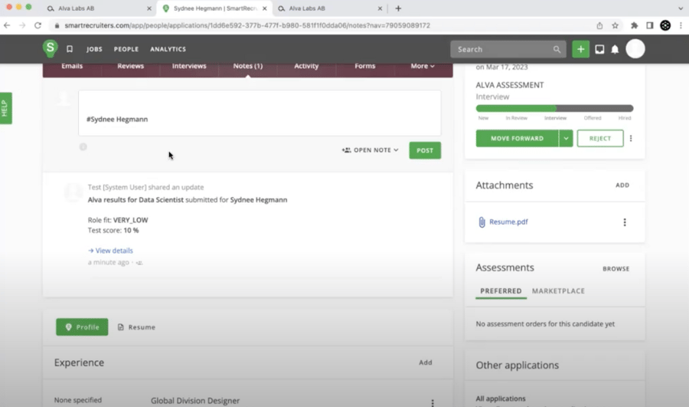Click the Profile button
Image resolution: width=689 pixels, height=407 pixels.
pyautogui.click(x=82, y=327)
